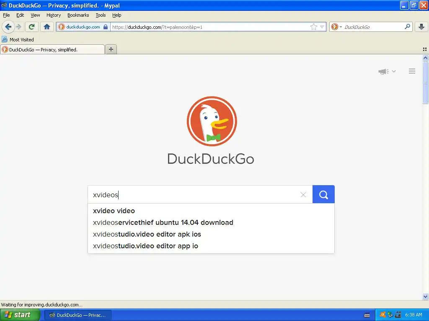Click the padlock security icon in address bar
429x321 pixels.
pyautogui.click(x=106, y=27)
